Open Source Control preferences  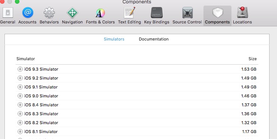tap(187, 16)
